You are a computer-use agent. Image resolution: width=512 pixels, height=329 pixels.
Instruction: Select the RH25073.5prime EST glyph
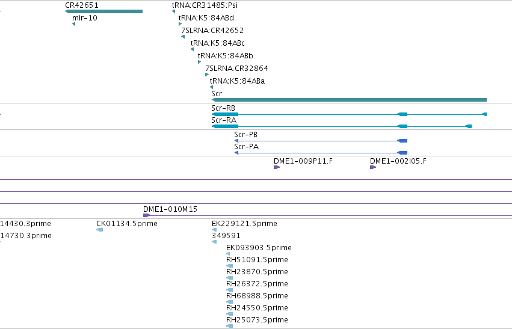click(230, 326)
